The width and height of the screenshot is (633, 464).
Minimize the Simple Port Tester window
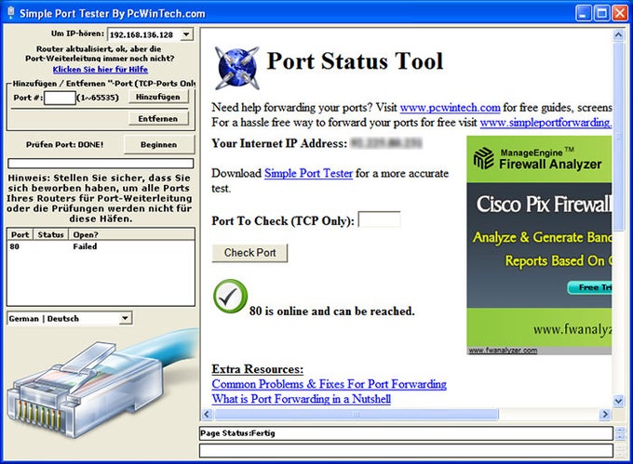click(584, 13)
